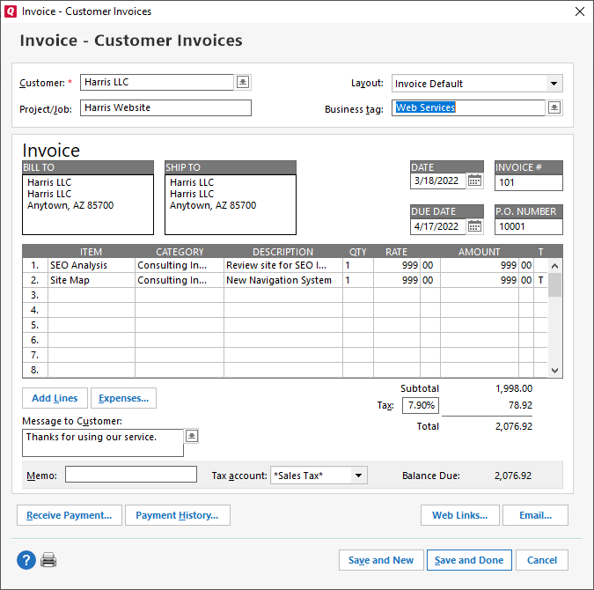
Task: Click the New Navigation System description cell
Action: click(283, 280)
